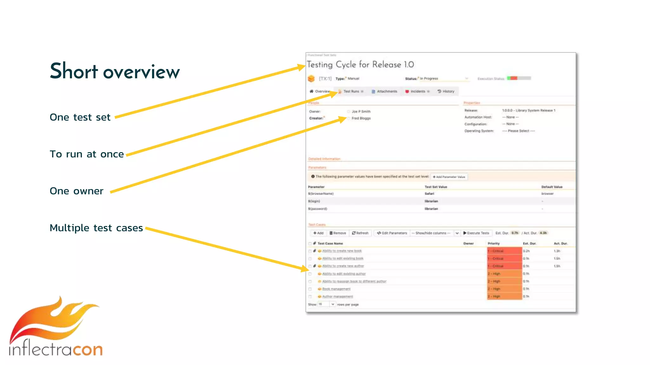Click the avatar icon next to Joe P Smith
650x365 pixels.
click(348, 112)
